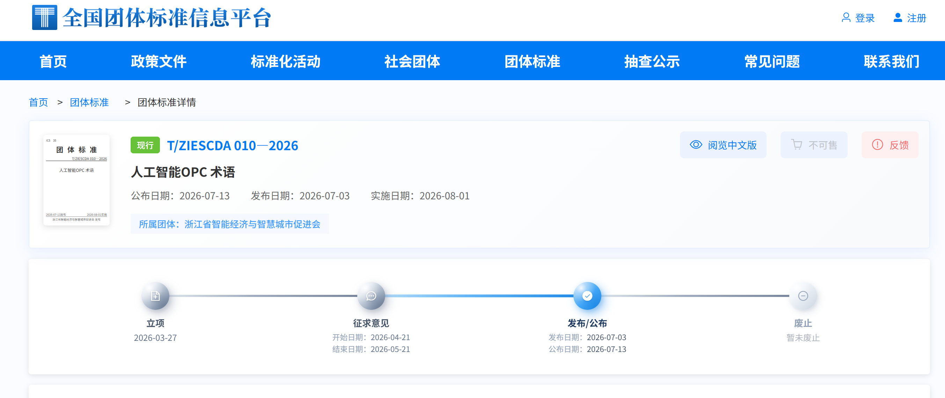Image resolution: width=945 pixels, height=398 pixels.
Task: Click the login user outline icon
Action: tap(846, 17)
